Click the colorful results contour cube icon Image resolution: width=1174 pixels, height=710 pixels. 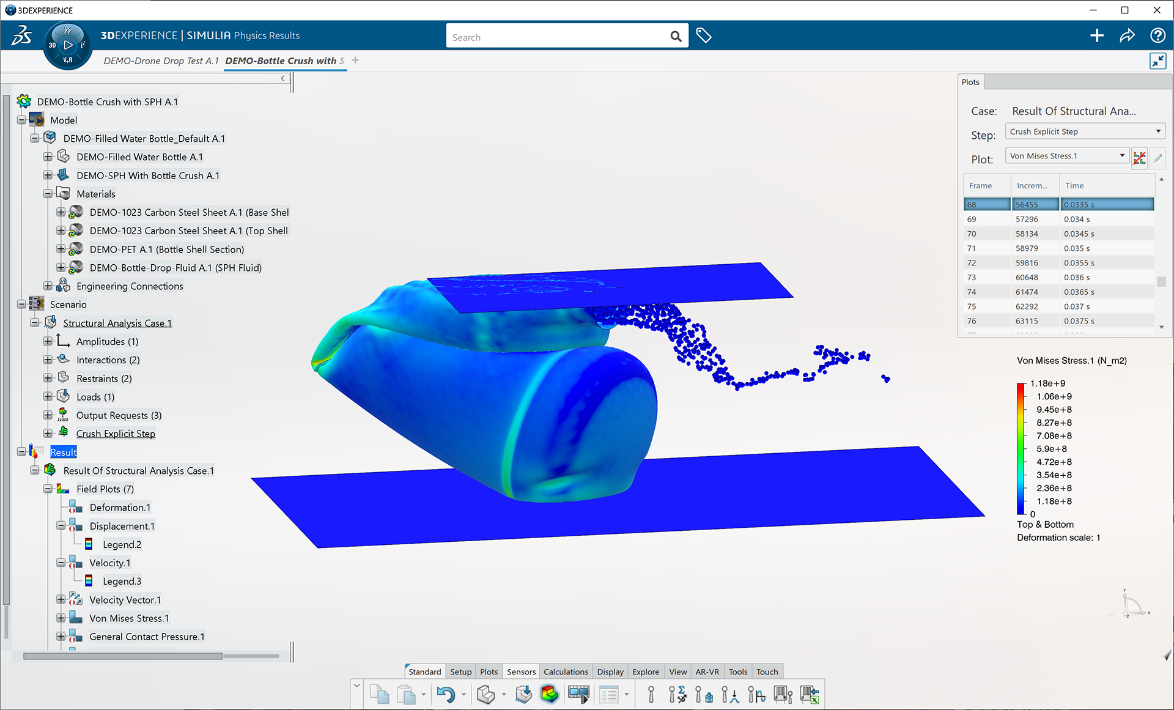coord(550,694)
